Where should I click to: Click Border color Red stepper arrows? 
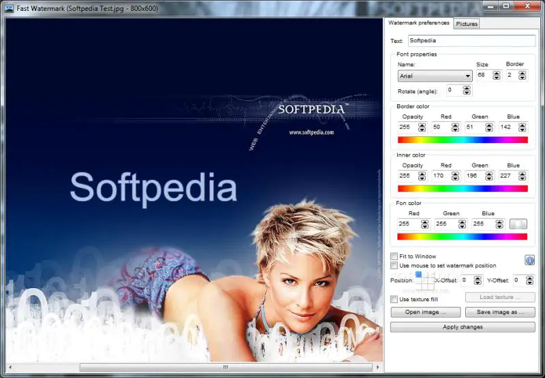pos(455,127)
